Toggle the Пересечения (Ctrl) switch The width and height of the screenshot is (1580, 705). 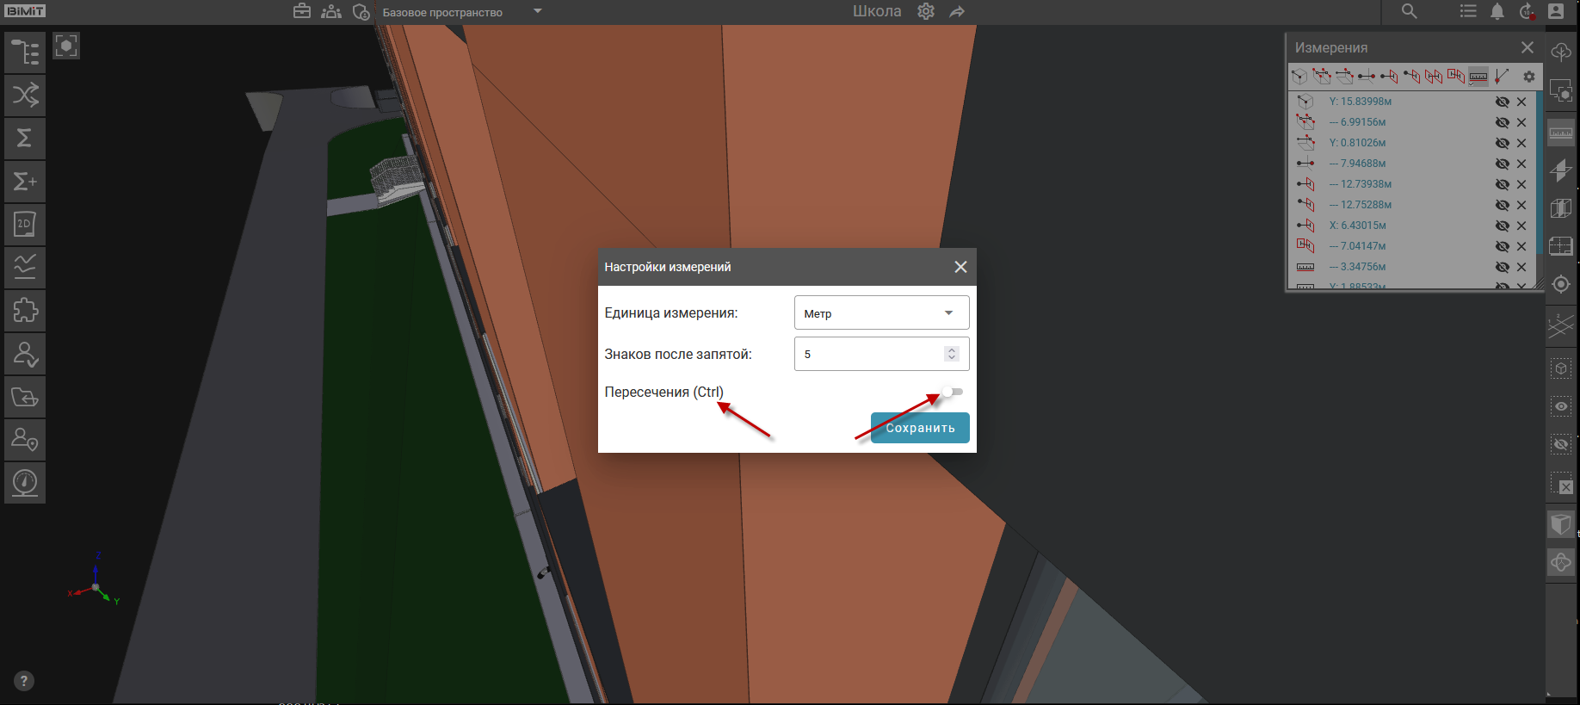pyautogui.click(x=951, y=392)
